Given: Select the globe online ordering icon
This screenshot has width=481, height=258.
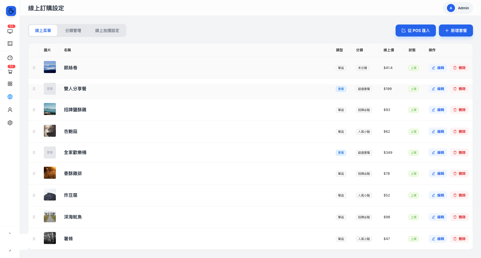Looking at the screenshot, I should point(10,97).
